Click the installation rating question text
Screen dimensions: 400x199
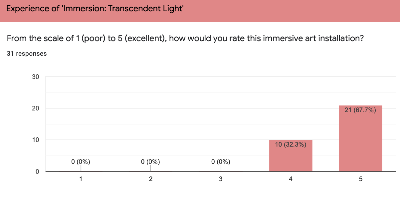(x=185, y=39)
